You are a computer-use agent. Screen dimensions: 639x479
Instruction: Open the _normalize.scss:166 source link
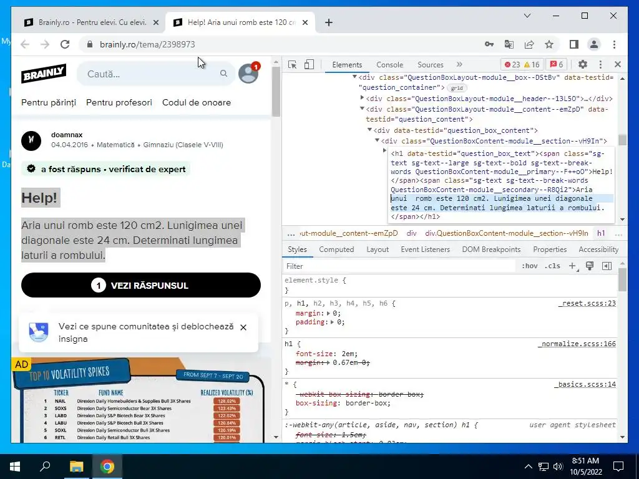point(577,344)
